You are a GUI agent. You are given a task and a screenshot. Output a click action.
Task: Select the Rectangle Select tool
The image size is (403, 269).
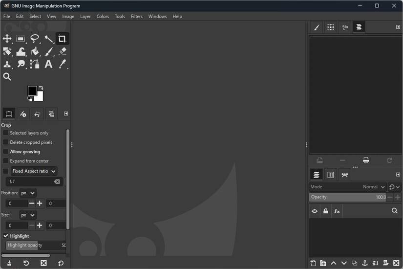[x=21, y=39]
